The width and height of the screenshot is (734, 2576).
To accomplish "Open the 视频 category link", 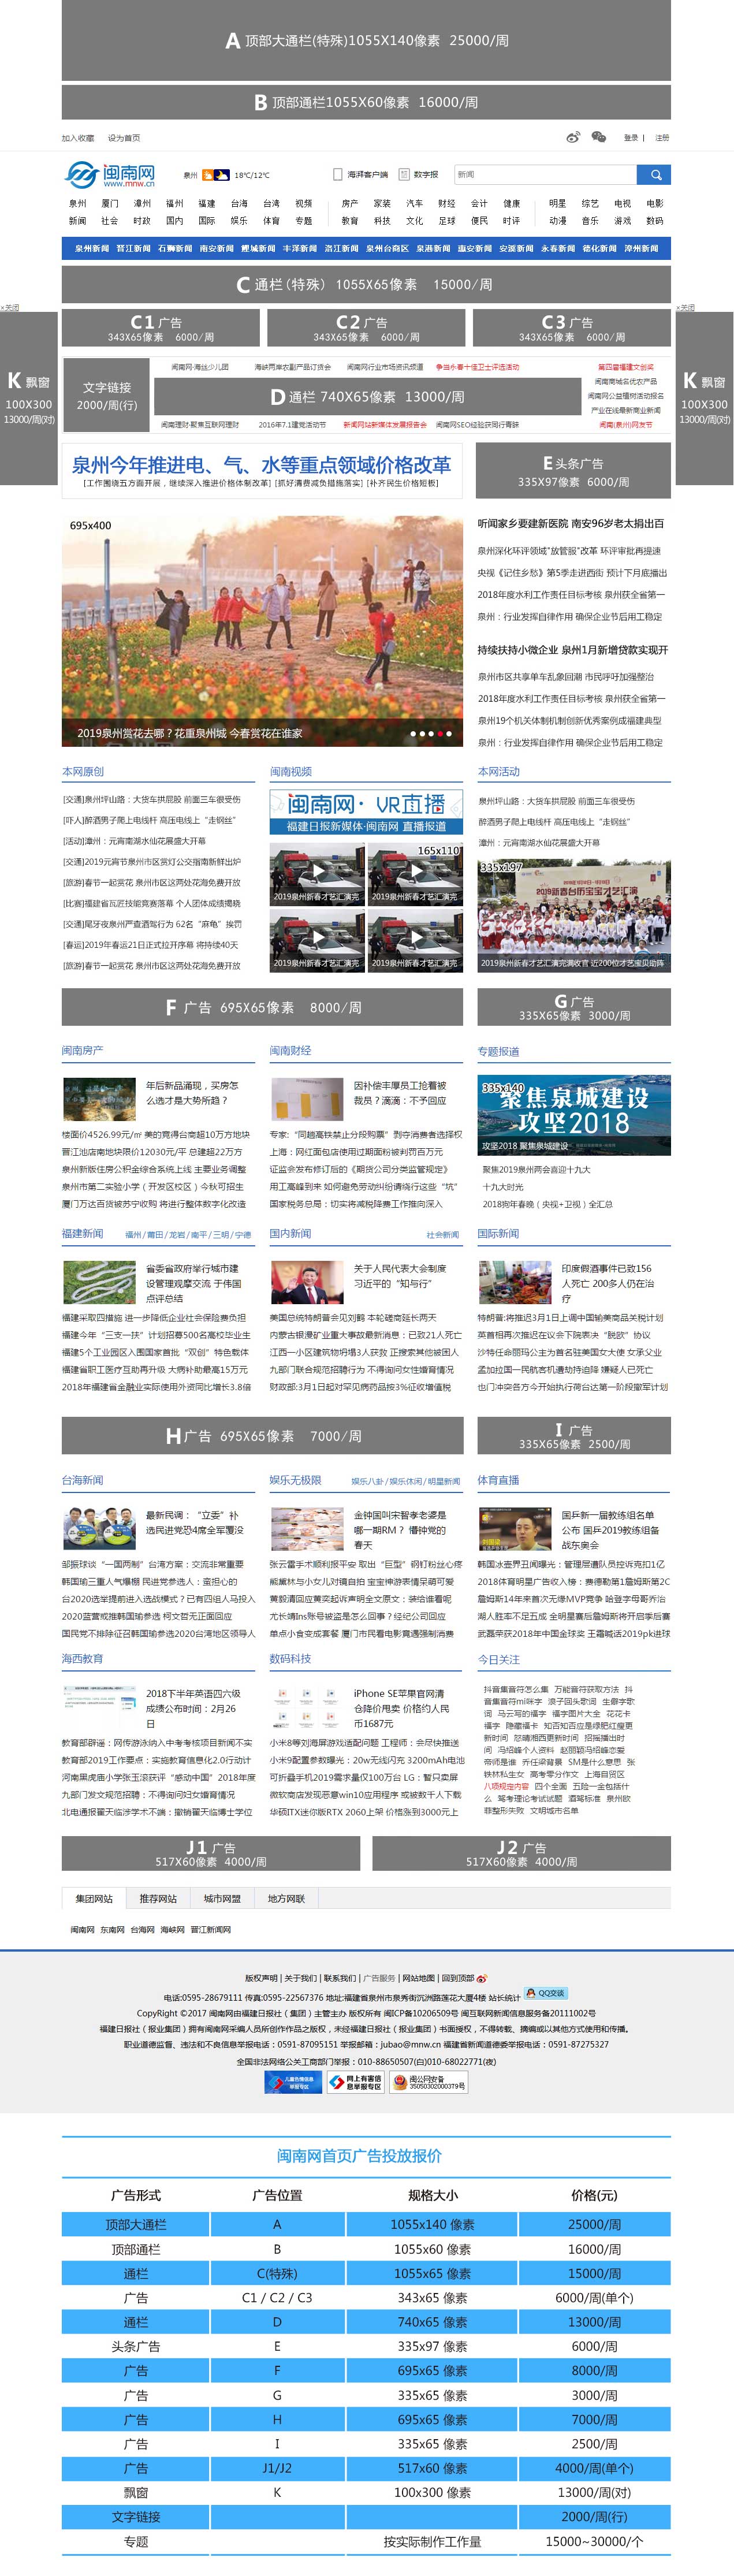I will point(304,203).
